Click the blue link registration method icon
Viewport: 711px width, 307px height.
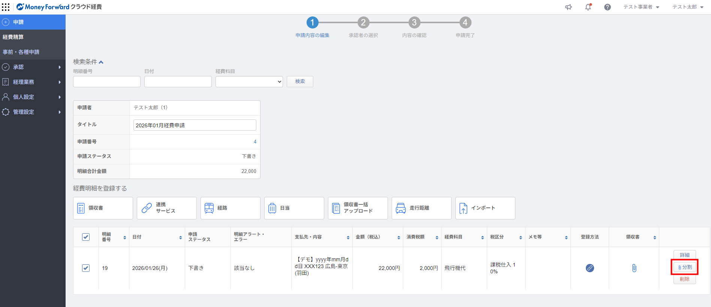pos(590,268)
